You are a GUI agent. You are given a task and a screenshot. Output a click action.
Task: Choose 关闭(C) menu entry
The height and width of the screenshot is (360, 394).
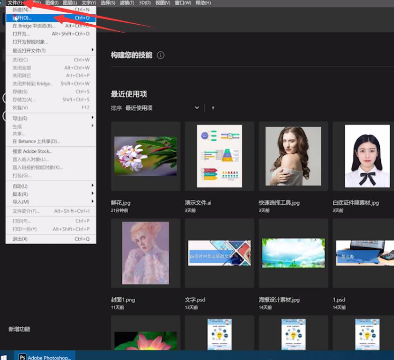pyautogui.click(x=51, y=60)
